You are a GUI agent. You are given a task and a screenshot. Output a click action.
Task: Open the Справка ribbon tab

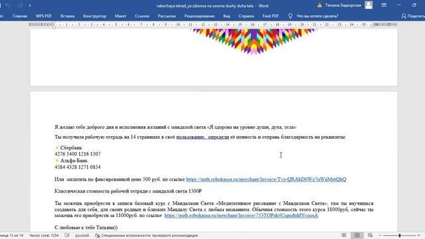[246, 16]
